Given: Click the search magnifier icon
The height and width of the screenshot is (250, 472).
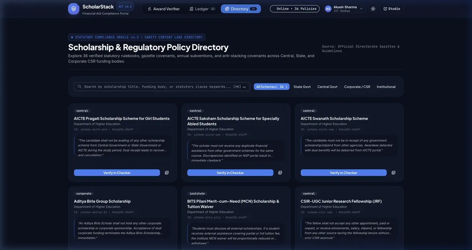Looking at the screenshot, I should (x=79, y=87).
